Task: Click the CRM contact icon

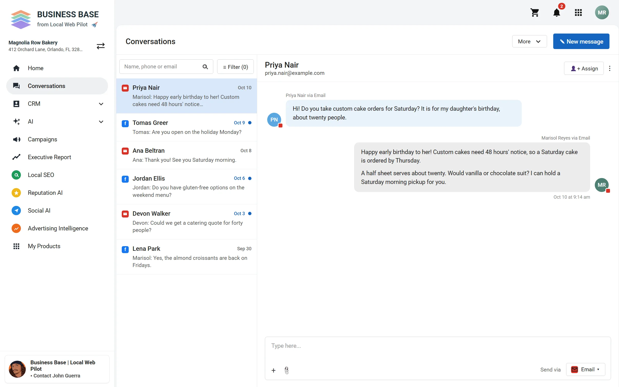Action: 16,104
